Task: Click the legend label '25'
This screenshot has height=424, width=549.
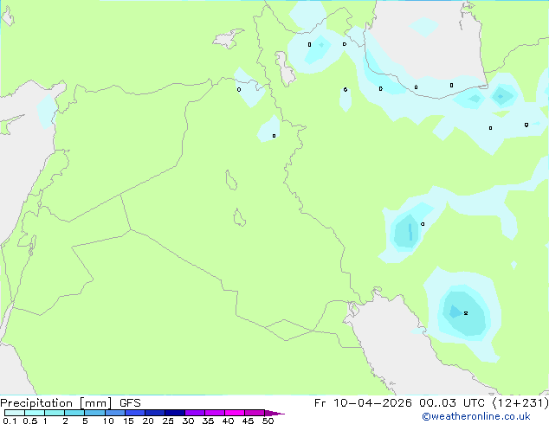Action: [168, 421]
